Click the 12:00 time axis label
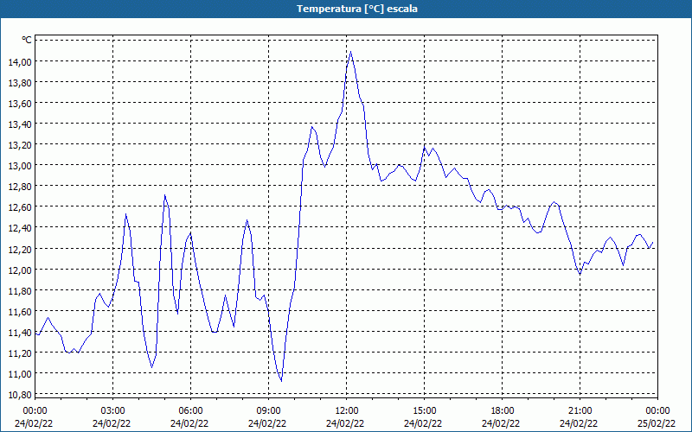This screenshot has height=432, width=692. click(346, 410)
